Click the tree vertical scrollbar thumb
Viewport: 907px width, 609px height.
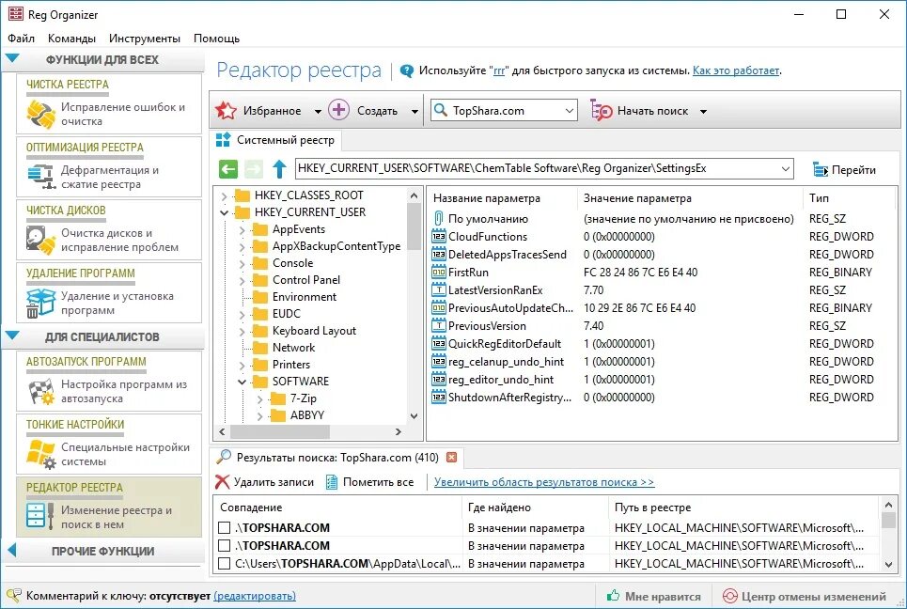414,226
